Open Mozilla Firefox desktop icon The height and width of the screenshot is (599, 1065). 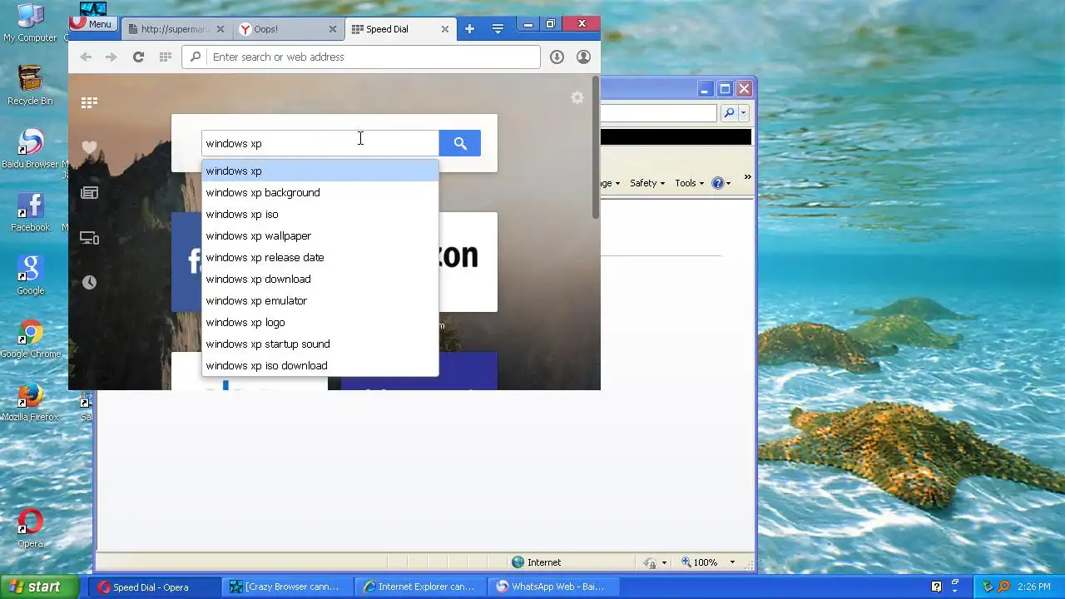30,403
